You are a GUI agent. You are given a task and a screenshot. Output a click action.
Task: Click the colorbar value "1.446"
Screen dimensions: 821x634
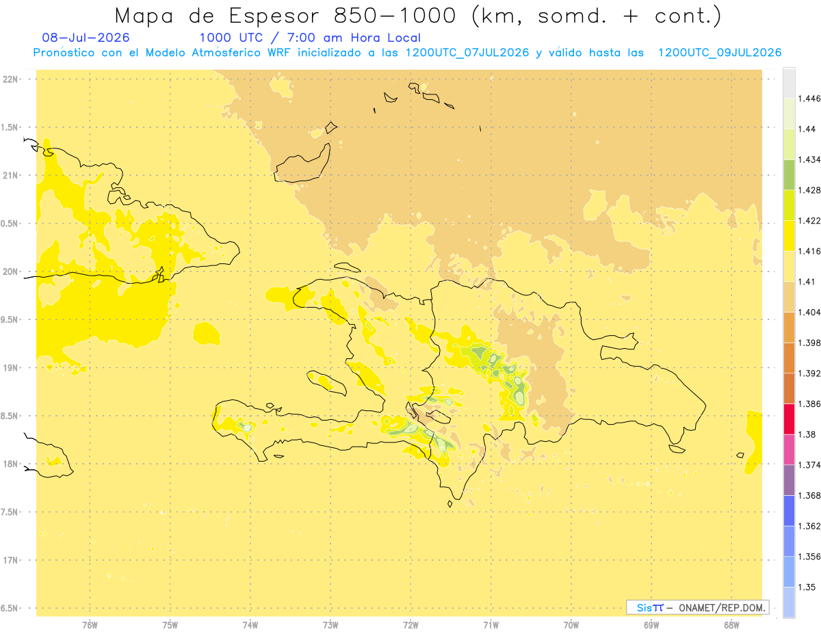(x=808, y=98)
